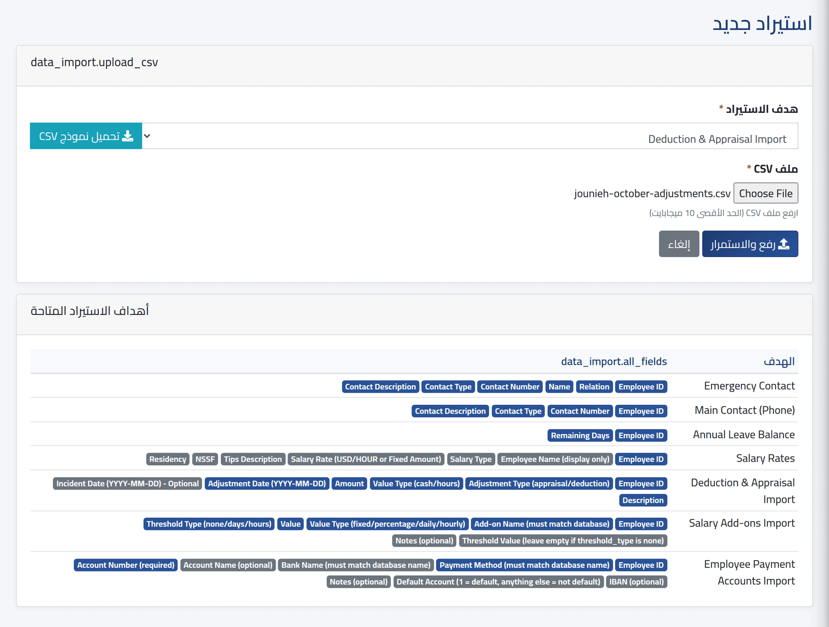Click the Value Type (cash/hours) badge
Image resolution: width=829 pixels, height=627 pixels.
(x=417, y=483)
